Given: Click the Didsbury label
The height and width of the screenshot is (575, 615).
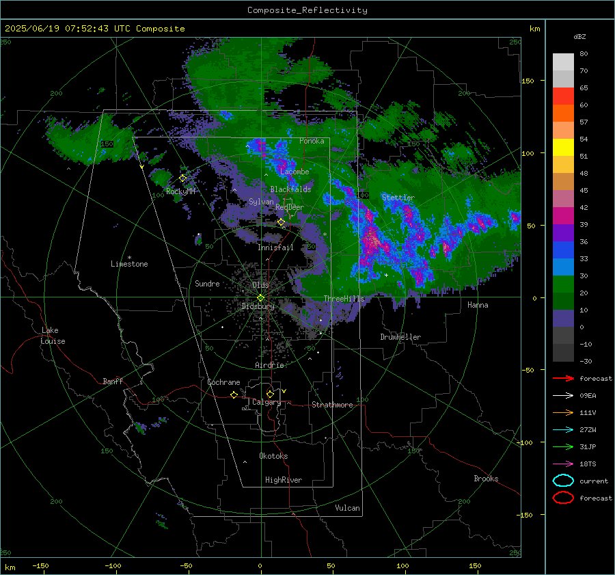Looking at the screenshot, I should pyautogui.click(x=258, y=306).
